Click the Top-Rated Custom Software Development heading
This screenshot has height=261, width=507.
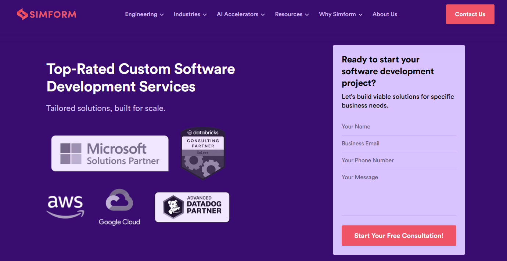[141, 78]
